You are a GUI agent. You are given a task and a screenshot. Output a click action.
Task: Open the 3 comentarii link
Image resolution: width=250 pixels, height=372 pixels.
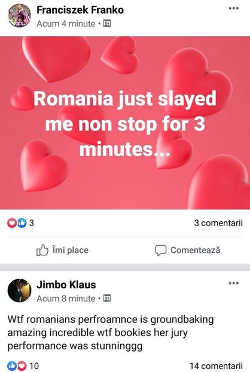pyautogui.click(x=218, y=223)
